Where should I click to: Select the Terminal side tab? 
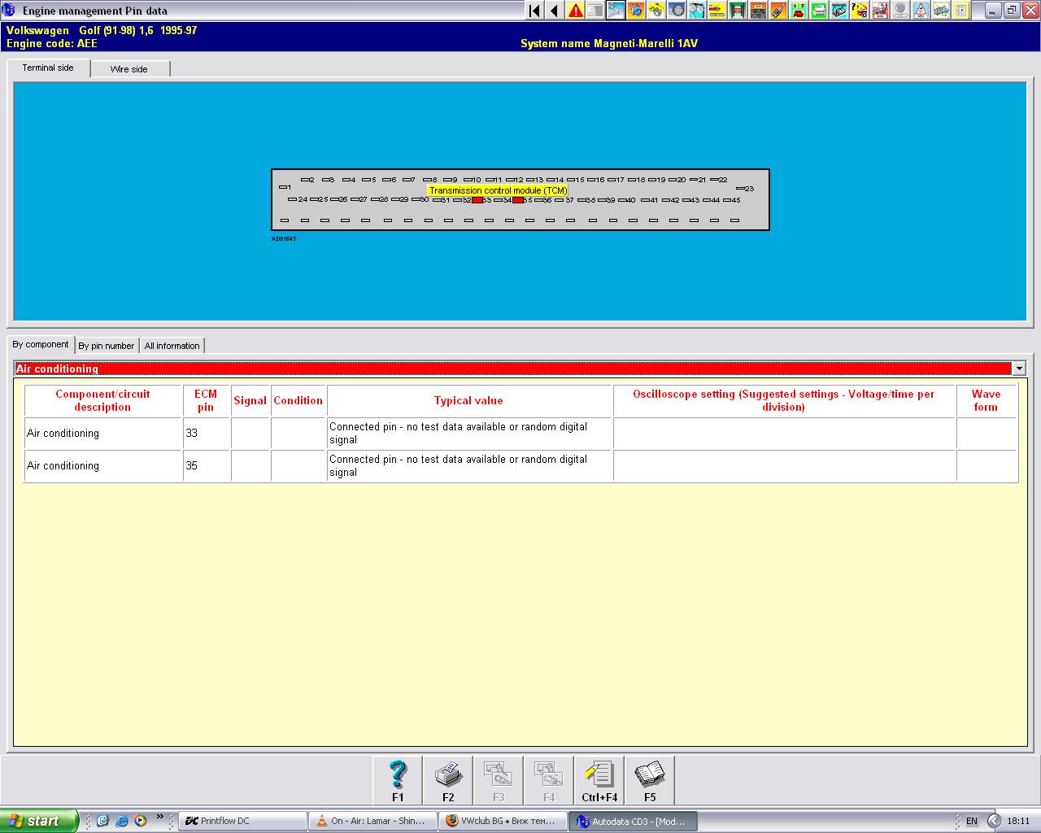click(48, 68)
